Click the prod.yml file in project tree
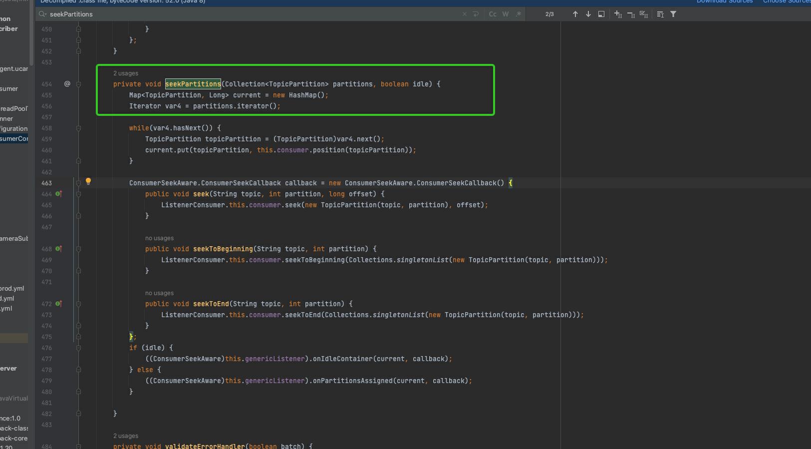 (12, 288)
